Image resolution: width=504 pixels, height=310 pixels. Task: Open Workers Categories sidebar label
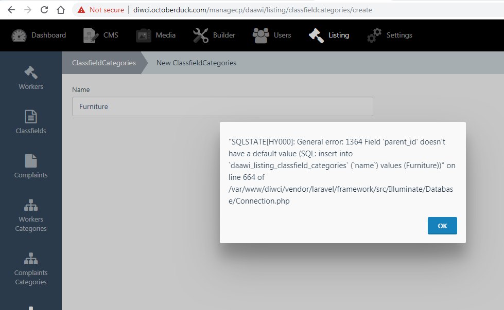[x=31, y=224]
